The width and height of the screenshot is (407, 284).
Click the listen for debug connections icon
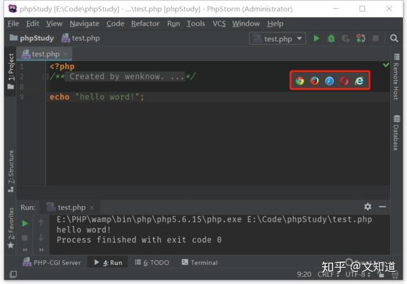[361, 39]
